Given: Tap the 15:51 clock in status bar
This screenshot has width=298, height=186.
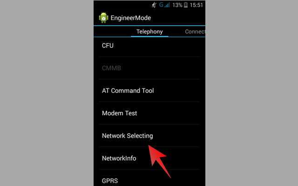Looking at the screenshot, I should point(196,5).
